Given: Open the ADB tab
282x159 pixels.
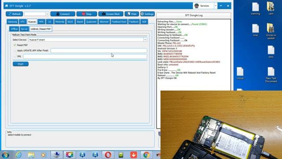Looking at the screenshot, I should click(x=144, y=22).
